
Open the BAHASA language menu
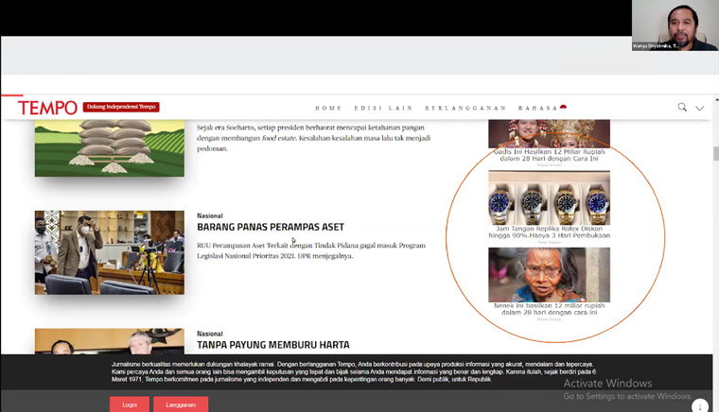[x=538, y=108]
